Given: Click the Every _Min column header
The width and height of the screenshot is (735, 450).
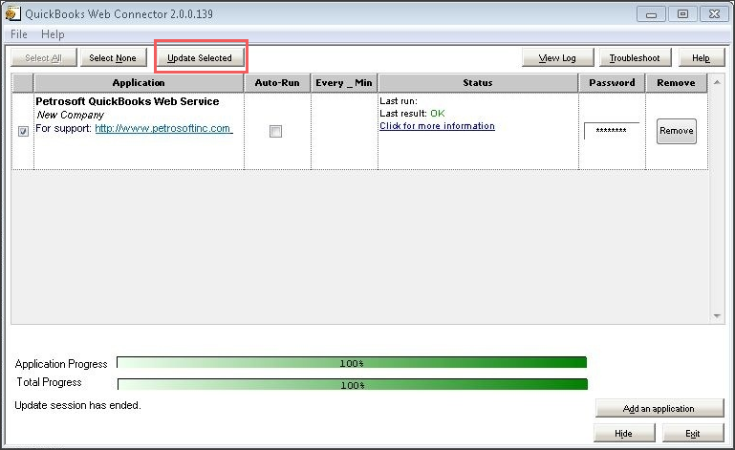Looking at the screenshot, I should click(x=344, y=83).
